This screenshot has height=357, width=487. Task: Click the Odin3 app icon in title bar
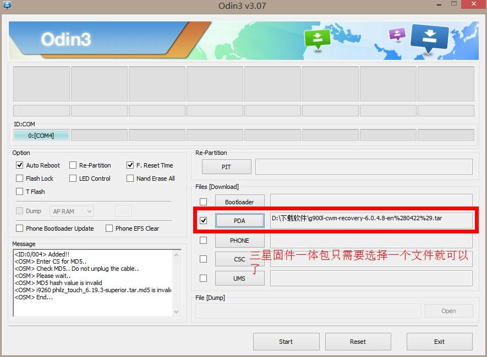tap(7, 5)
